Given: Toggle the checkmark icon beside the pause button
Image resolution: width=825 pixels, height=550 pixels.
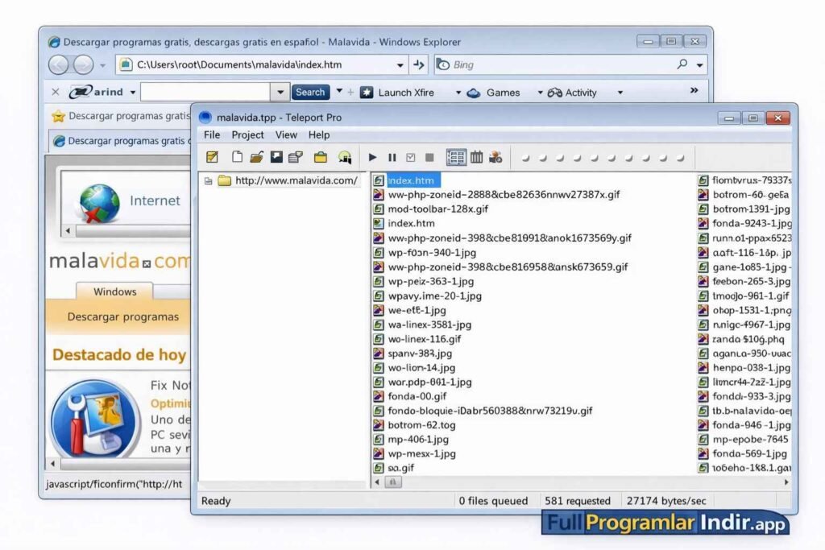Looking at the screenshot, I should (411, 158).
